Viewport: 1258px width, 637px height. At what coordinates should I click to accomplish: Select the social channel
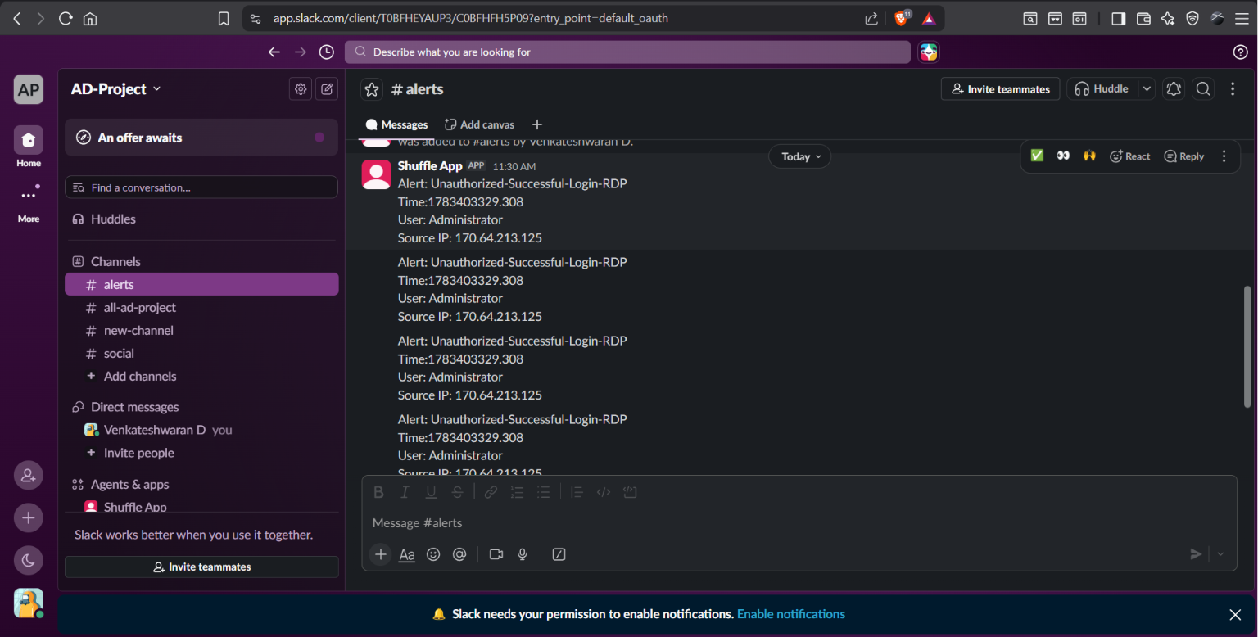(x=201, y=353)
